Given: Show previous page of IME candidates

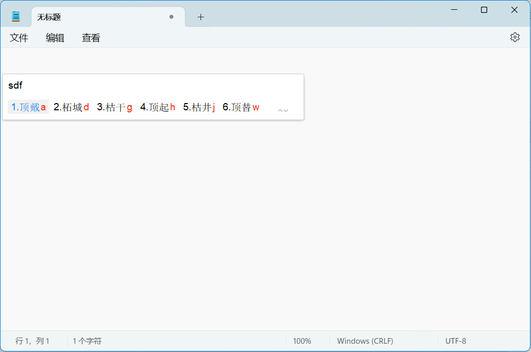Looking at the screenshot, I should coord(280,110).
